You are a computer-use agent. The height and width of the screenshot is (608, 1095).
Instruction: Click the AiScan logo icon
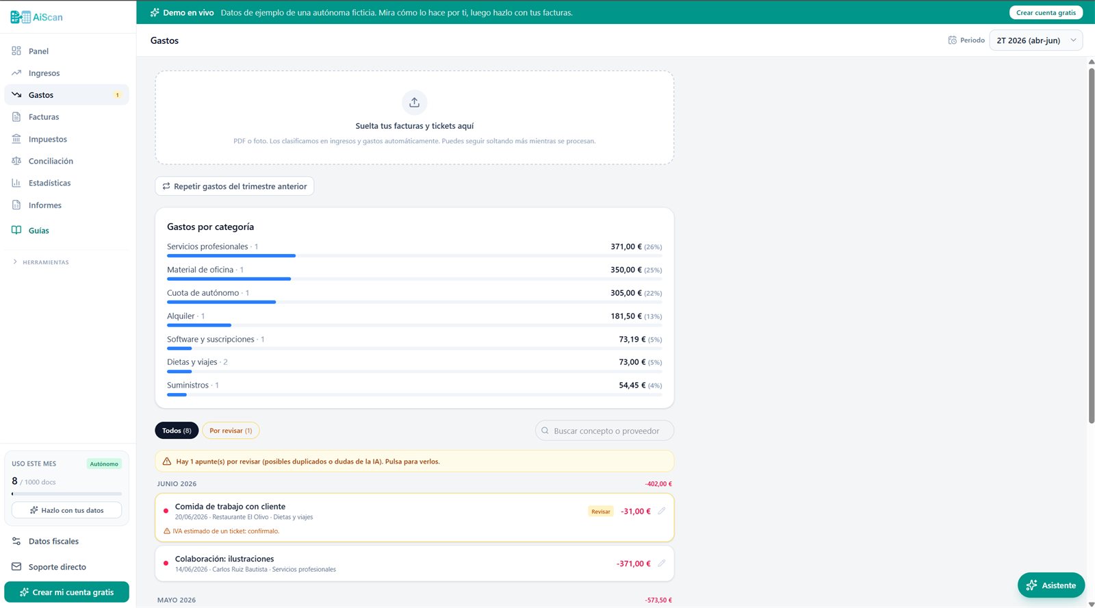tap(21, 17)
